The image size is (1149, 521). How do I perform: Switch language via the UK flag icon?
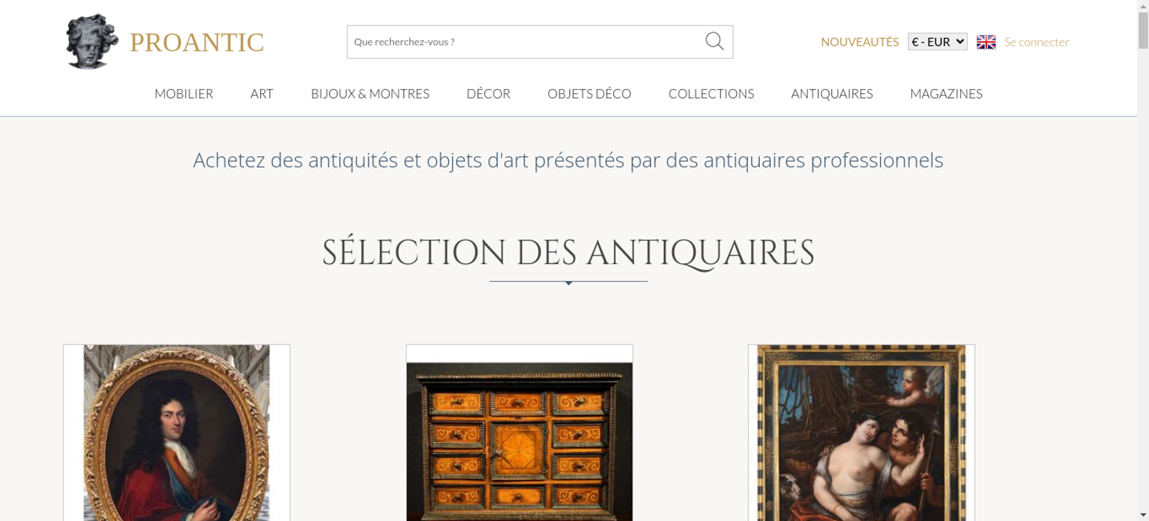[x=986, y=42]
